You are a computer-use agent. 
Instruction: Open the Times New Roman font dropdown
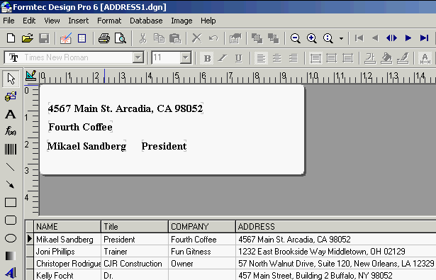[138, 57]
